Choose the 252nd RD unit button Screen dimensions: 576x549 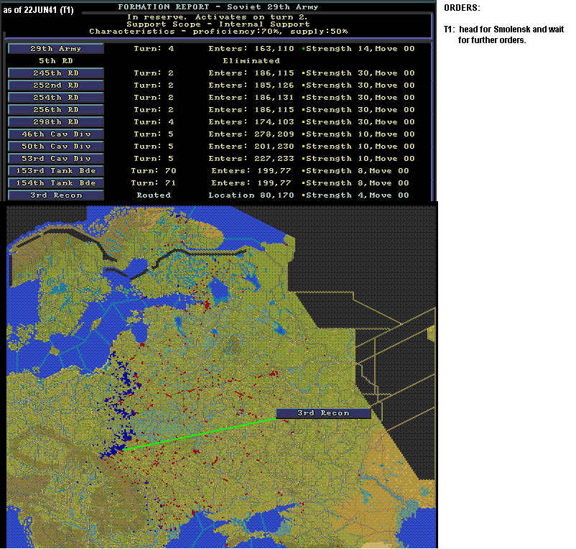(x=56, y=86)
